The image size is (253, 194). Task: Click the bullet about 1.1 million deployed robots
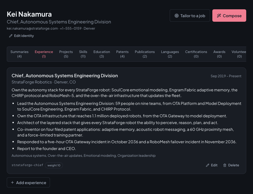(122, 116)
